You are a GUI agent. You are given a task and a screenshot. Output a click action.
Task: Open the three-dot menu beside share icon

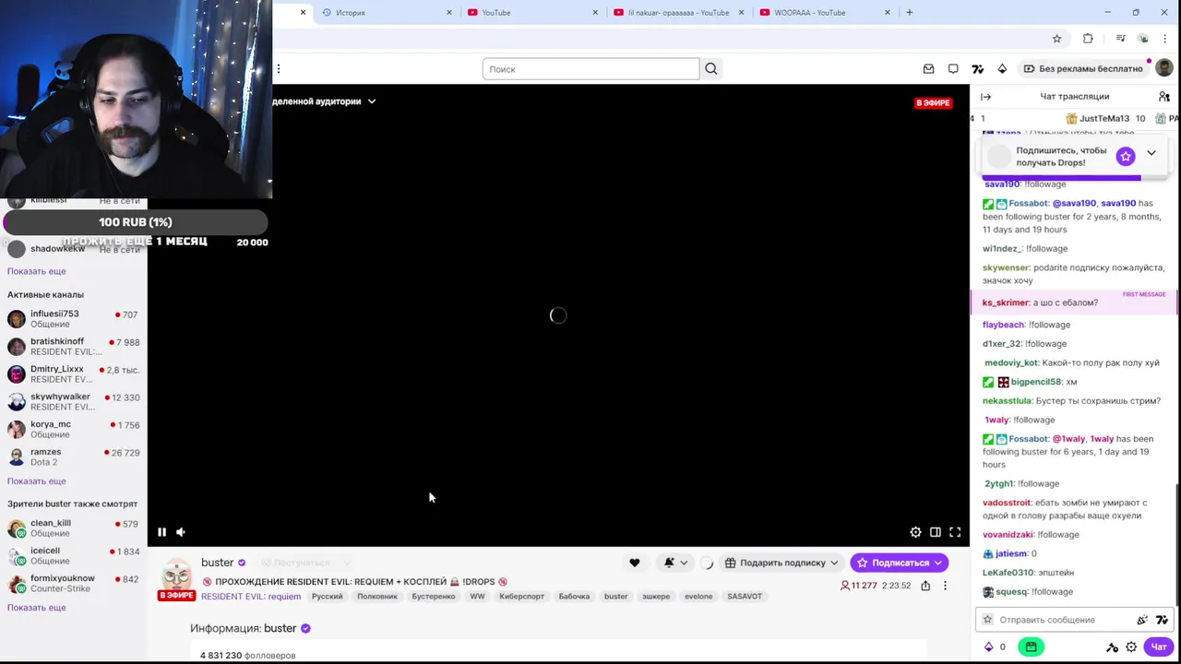(945, 586)
